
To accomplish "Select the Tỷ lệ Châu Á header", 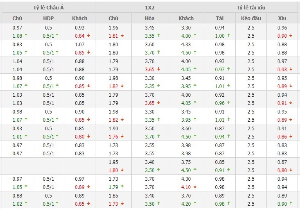I will [48, 8].
